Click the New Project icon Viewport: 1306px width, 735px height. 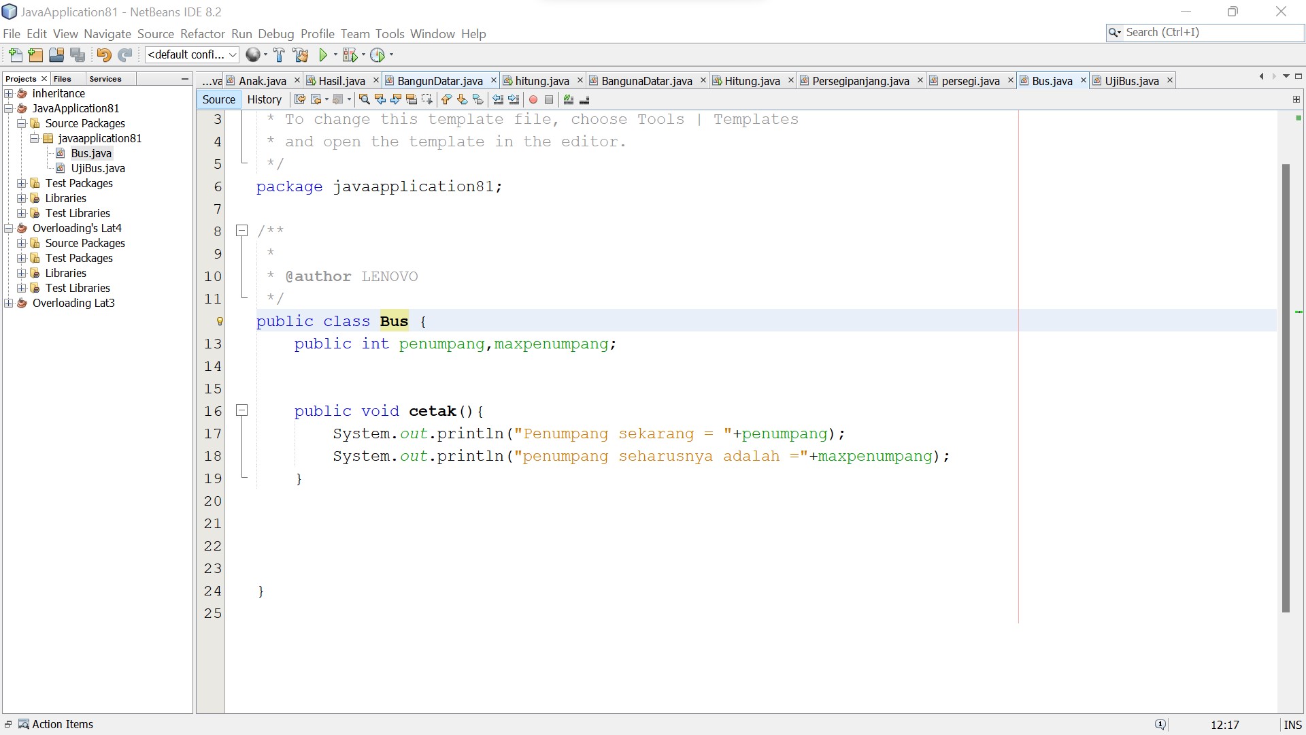(35, 55)
